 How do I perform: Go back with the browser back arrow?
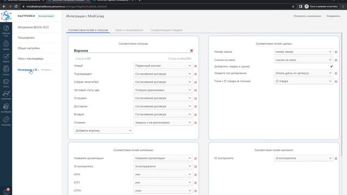click(x=4, y=6)
